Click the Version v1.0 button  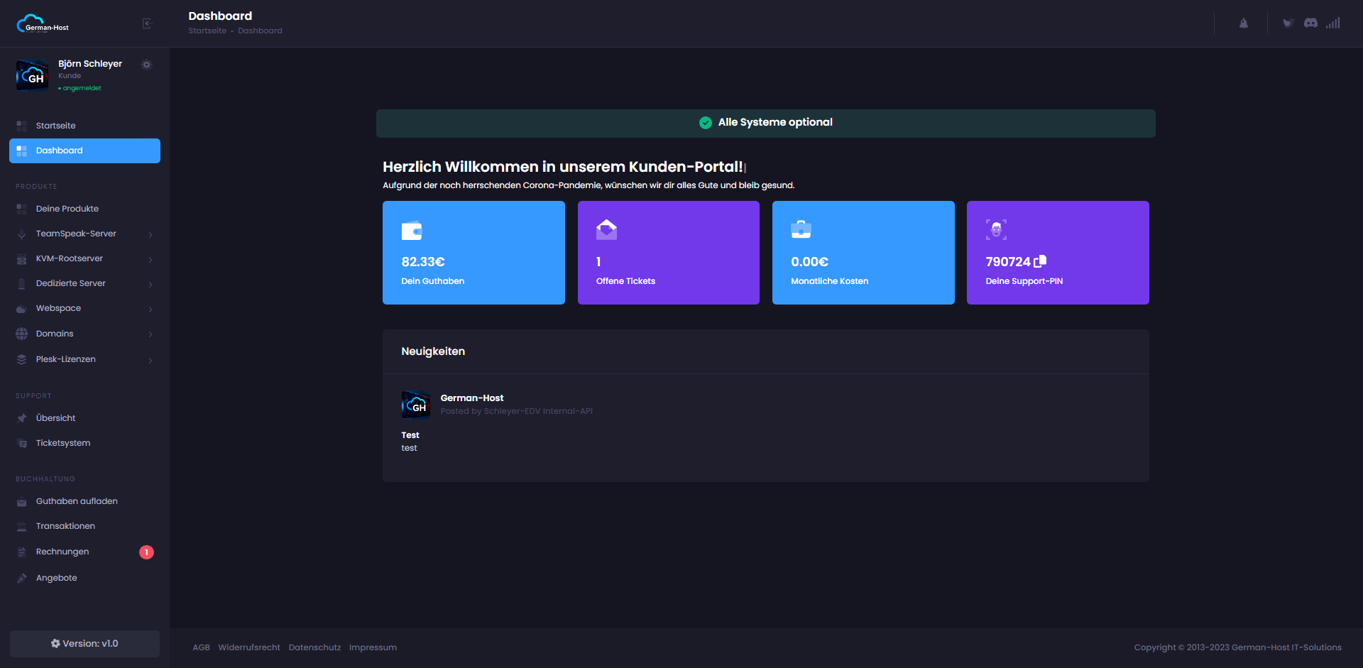click(x=84, y=644)
